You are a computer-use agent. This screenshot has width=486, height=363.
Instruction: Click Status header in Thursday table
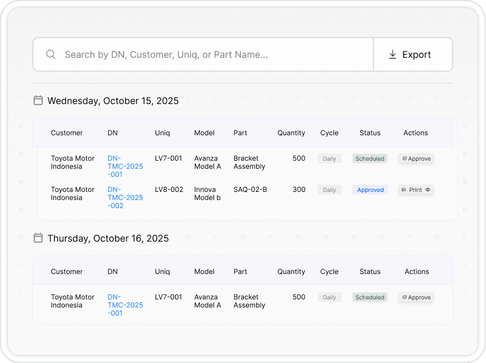pos(370,272)
